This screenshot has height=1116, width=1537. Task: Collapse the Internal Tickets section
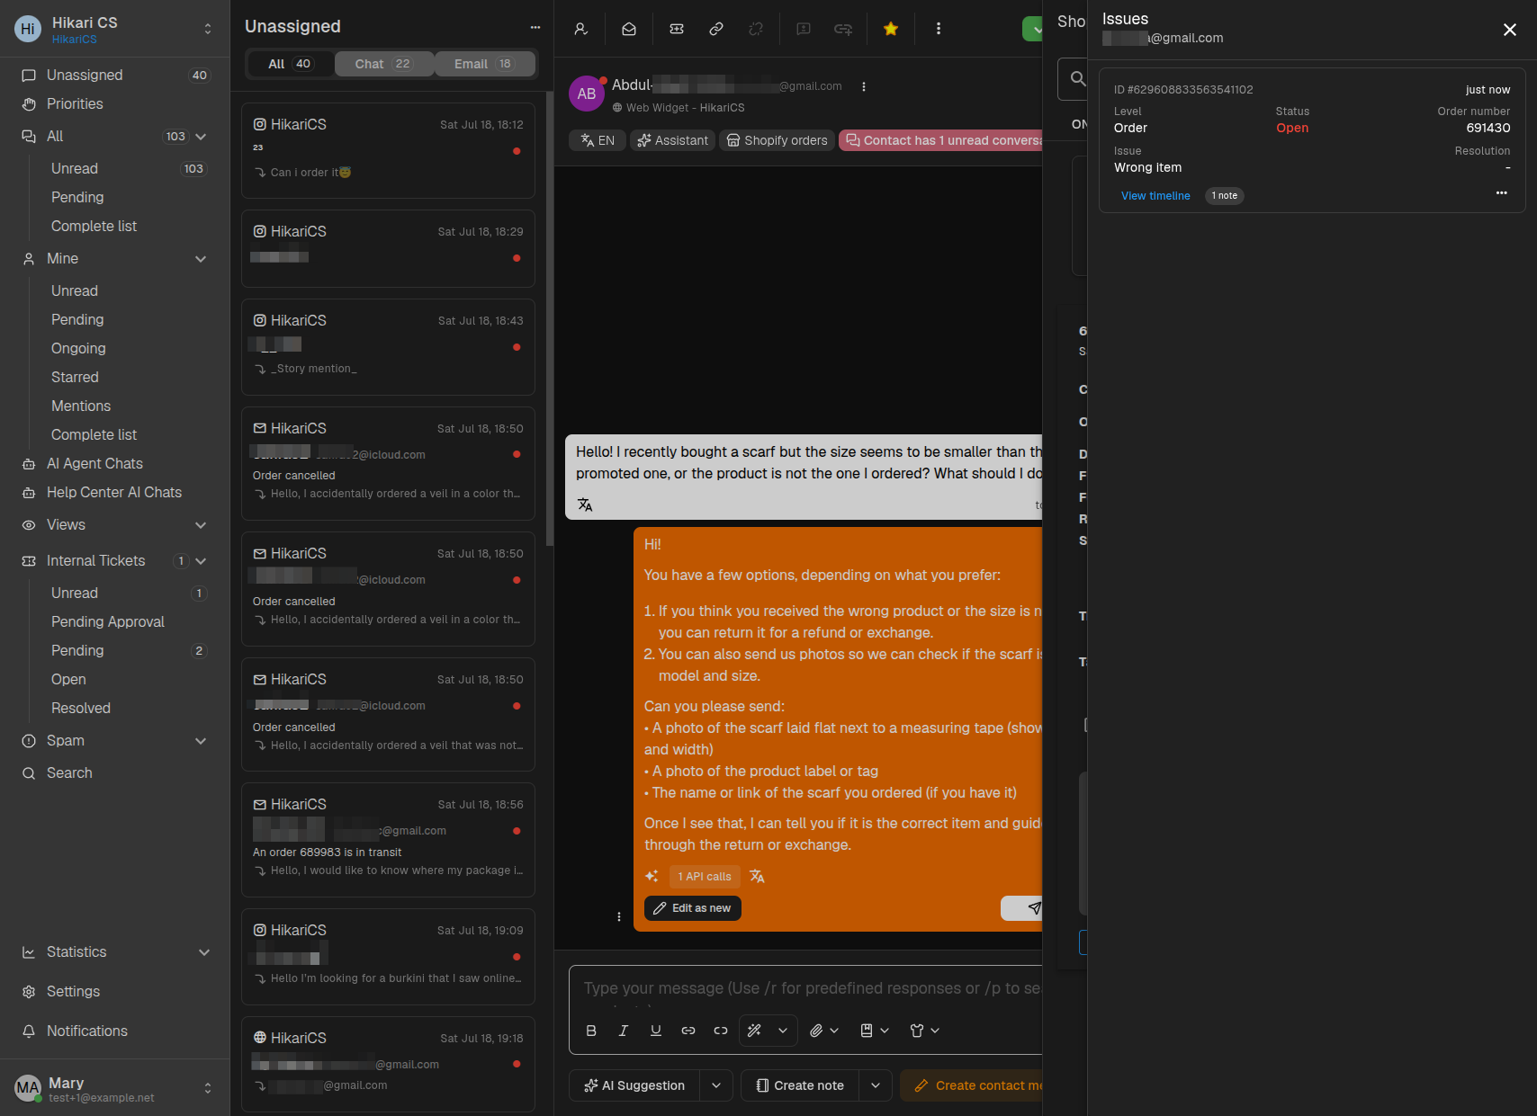pos(201,561)
